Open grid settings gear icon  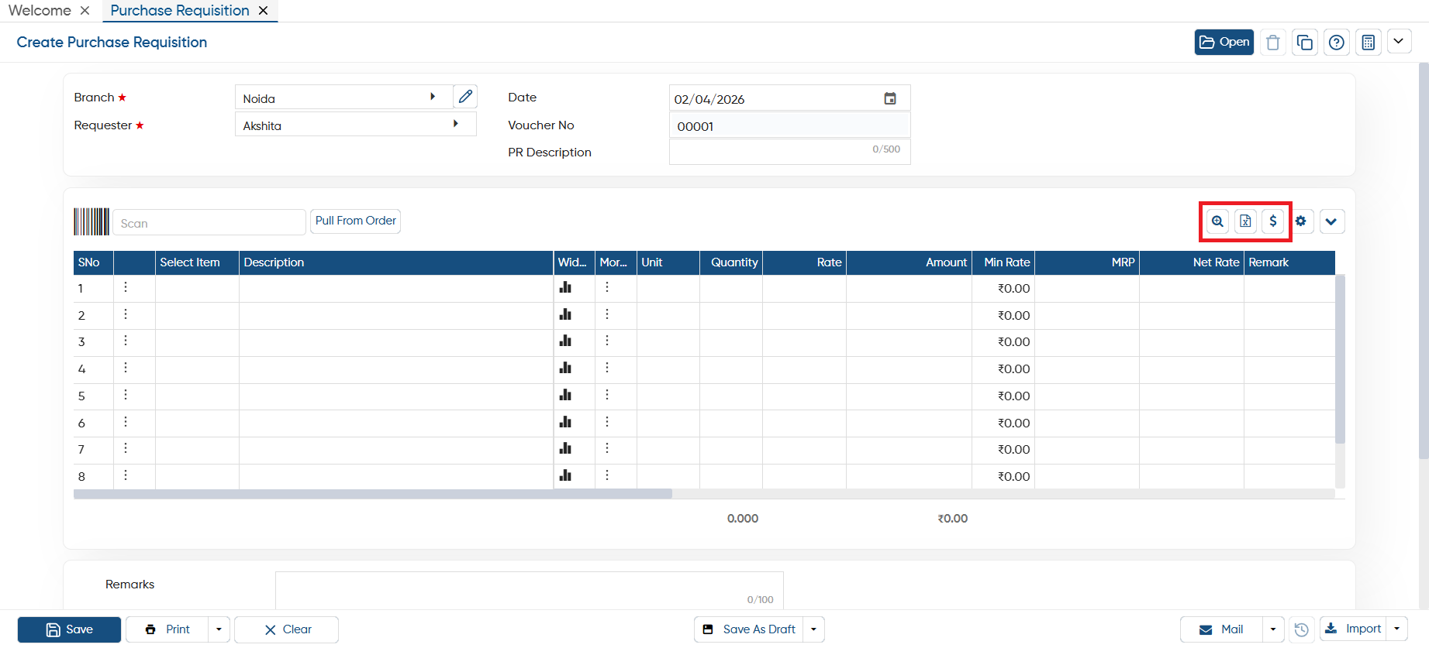tap(1301, 221)
